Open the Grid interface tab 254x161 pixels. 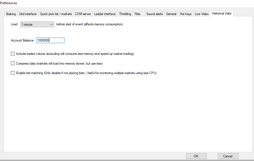[28, 14]
